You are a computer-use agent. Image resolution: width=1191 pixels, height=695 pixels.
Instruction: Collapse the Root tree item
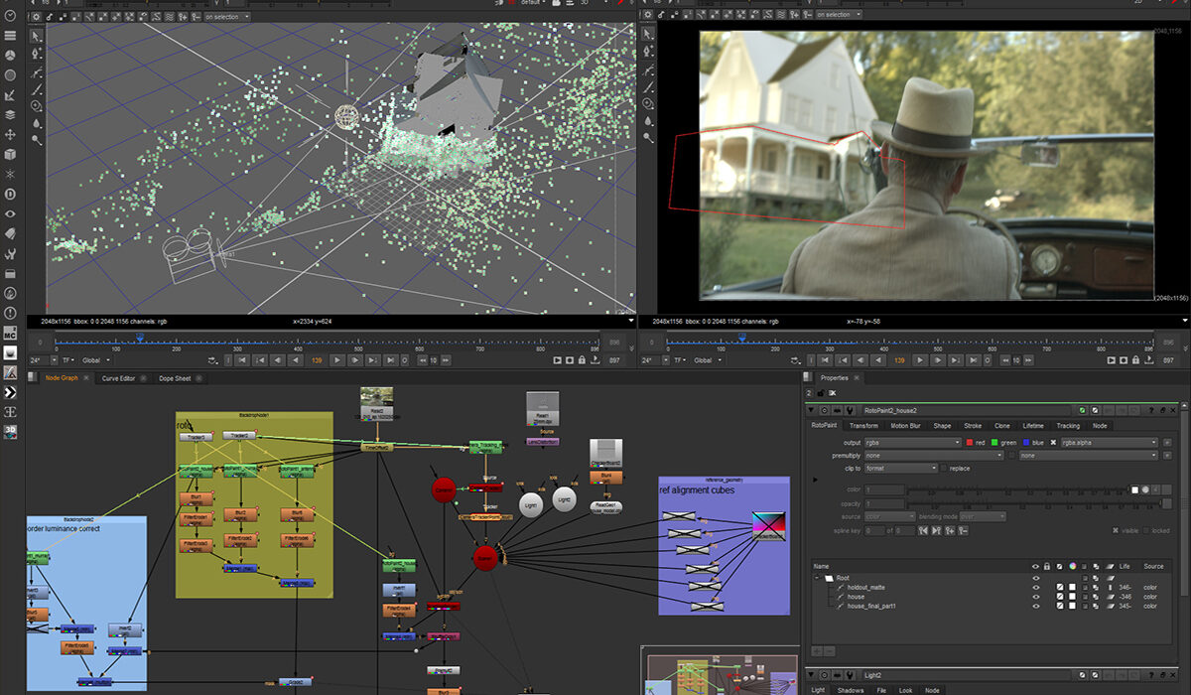point(819,577)
